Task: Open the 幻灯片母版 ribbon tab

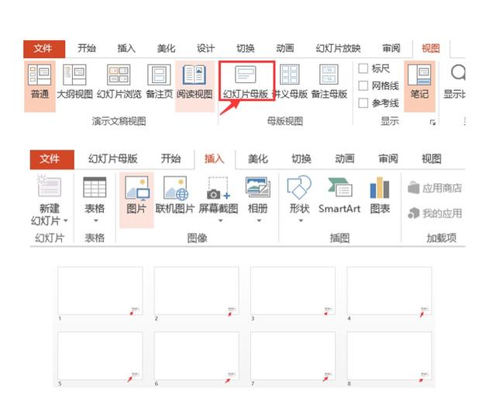Action: [113, 158]
